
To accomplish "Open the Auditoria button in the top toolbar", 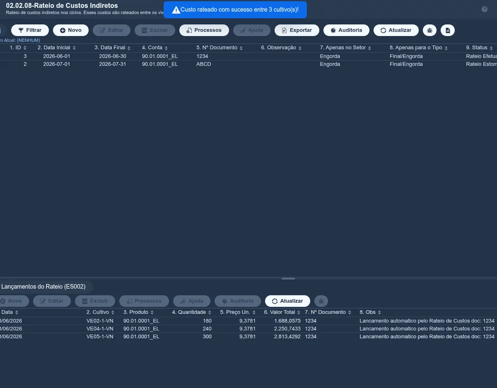I will 346,30.
